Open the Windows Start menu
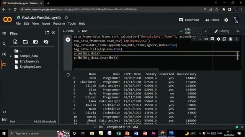 (x=4, y=133)
